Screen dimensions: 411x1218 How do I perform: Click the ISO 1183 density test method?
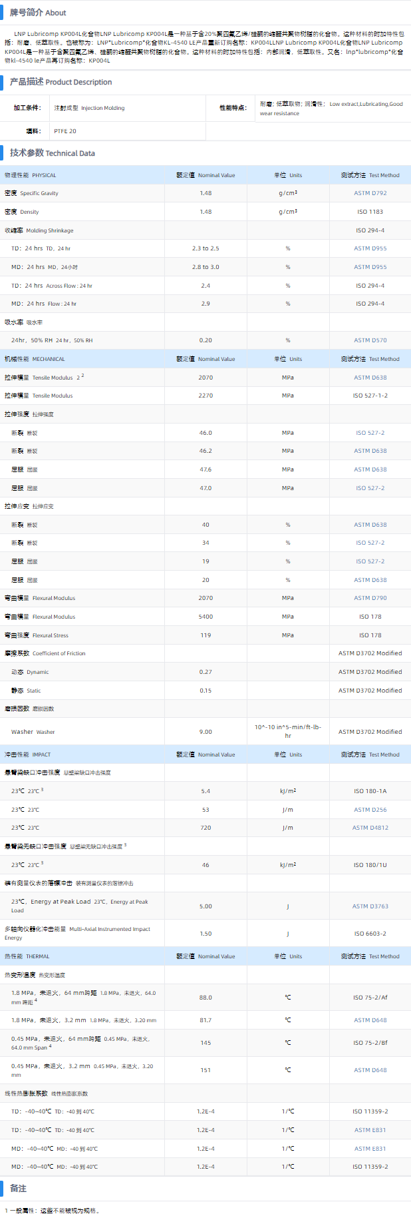[x=370, y=212]
